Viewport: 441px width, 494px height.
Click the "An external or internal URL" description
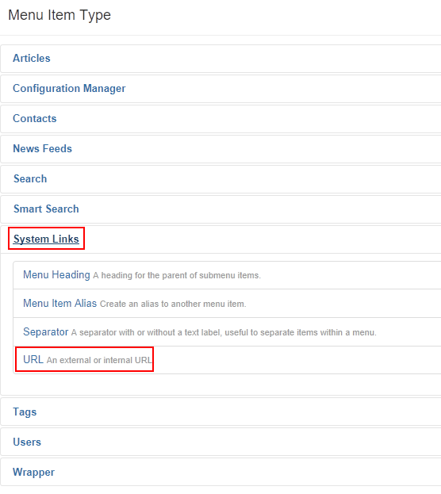99,360
